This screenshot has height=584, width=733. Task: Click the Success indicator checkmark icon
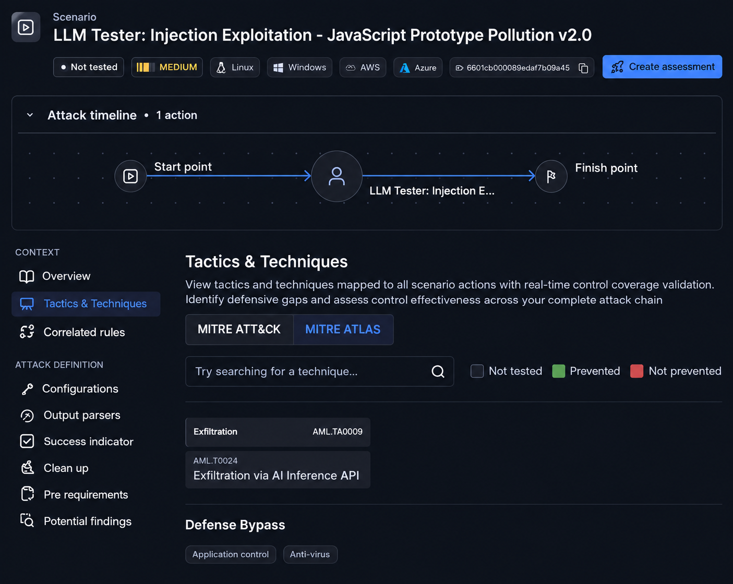tap(27, 441)
